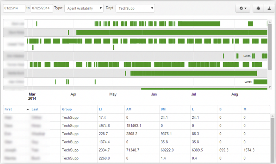Sort table by the Group column
Image resolution: width=276 pixels, height=164 pixels.
(x=67, y=109)
